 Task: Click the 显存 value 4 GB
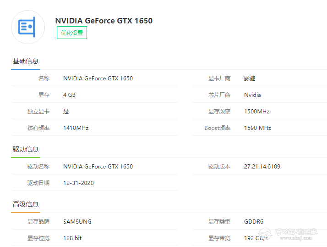[70, 95]
